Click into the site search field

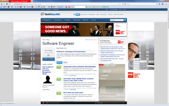click(x=117, y=20)
